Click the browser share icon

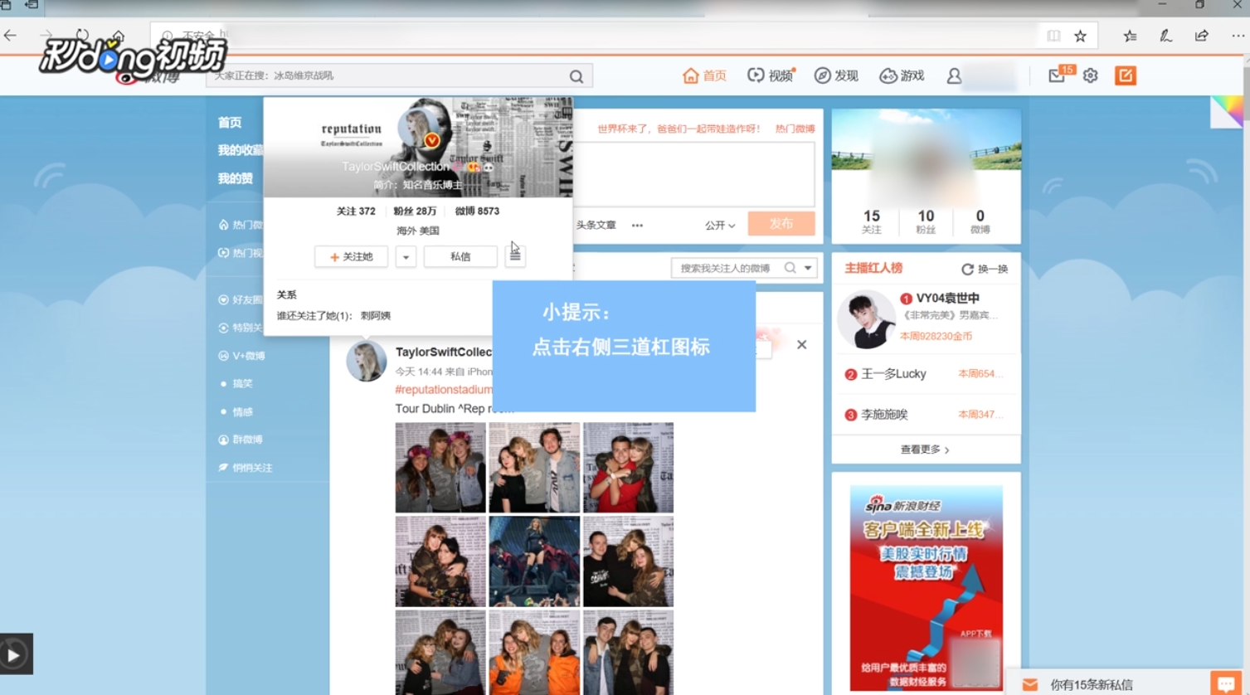click(x=1201, y=36)
